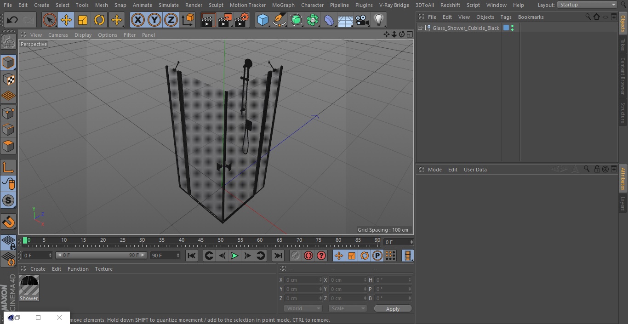Image resolution: width=628 pixels, height=324 pixels.
Task: Activate the Scale tool
Action: [x=83, y=20]
